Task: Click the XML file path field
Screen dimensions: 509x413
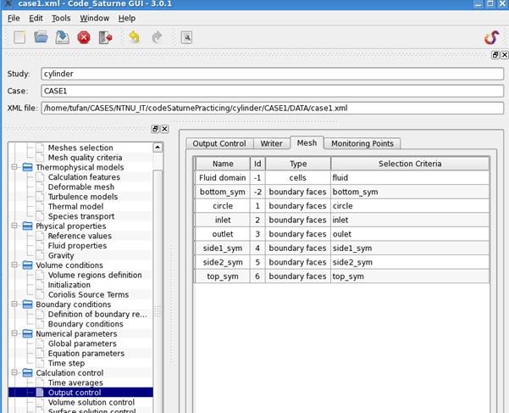Action: (x=273, y=108)
